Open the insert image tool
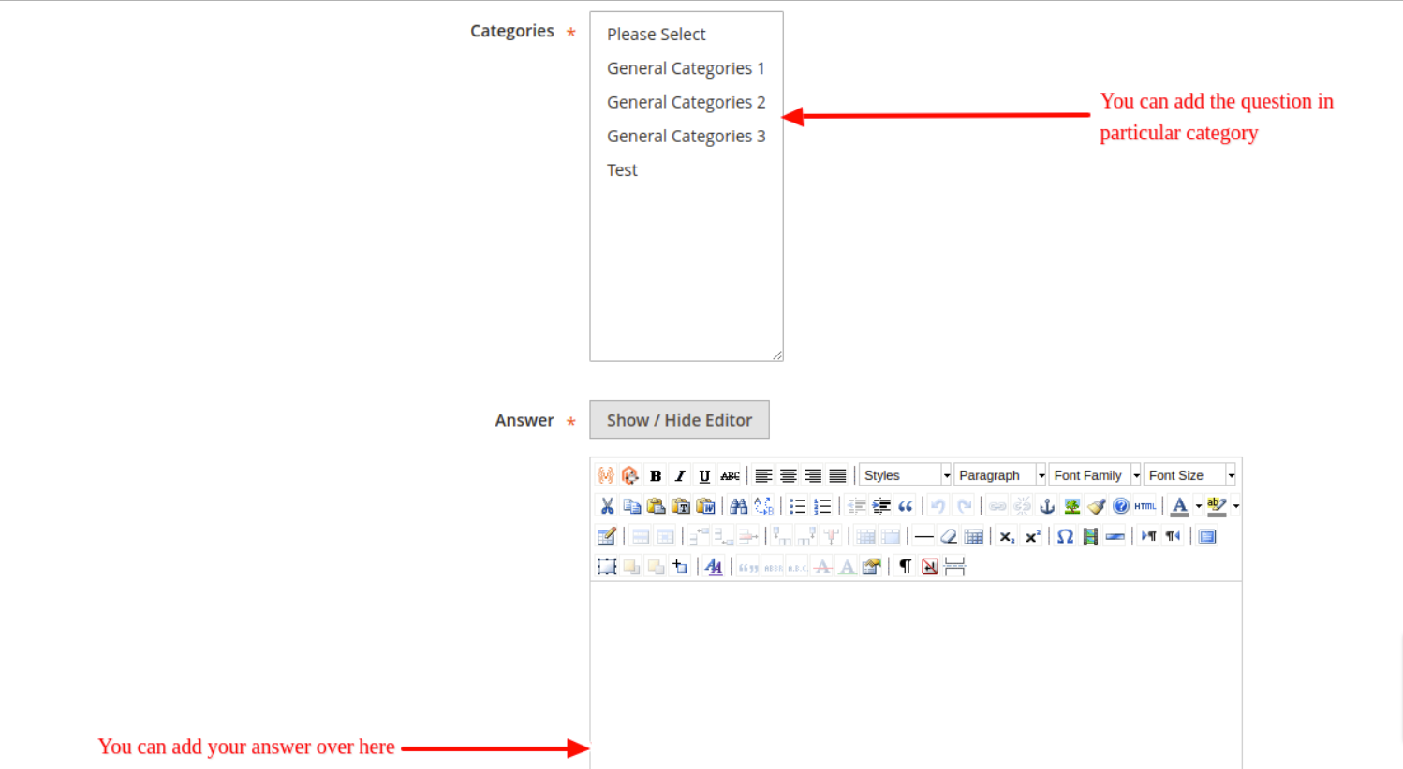1403x769 pixels. pos(1071,506)
